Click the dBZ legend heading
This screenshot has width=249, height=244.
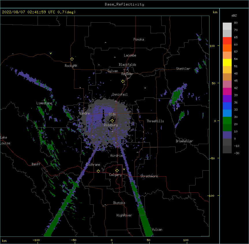(234, 15)
